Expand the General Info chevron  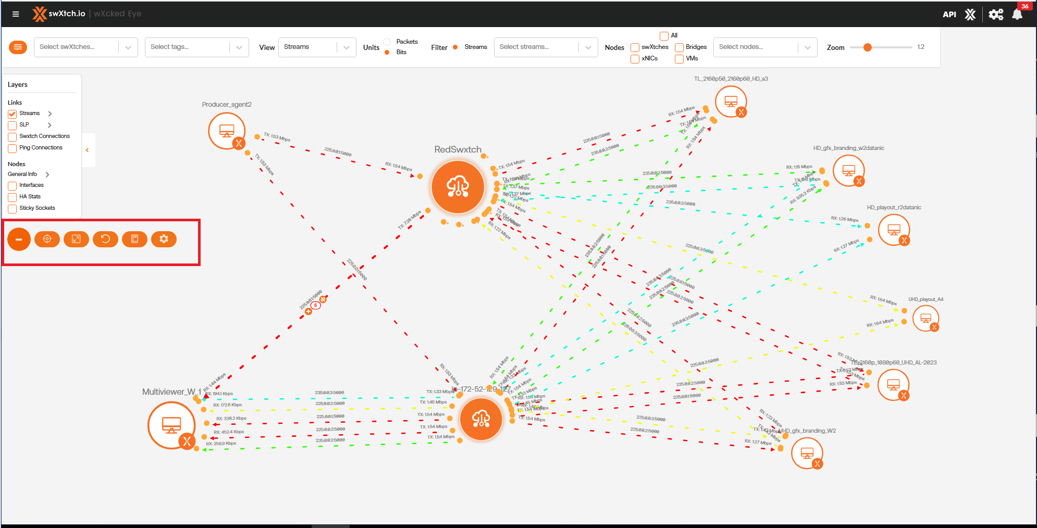click(47, 174)
